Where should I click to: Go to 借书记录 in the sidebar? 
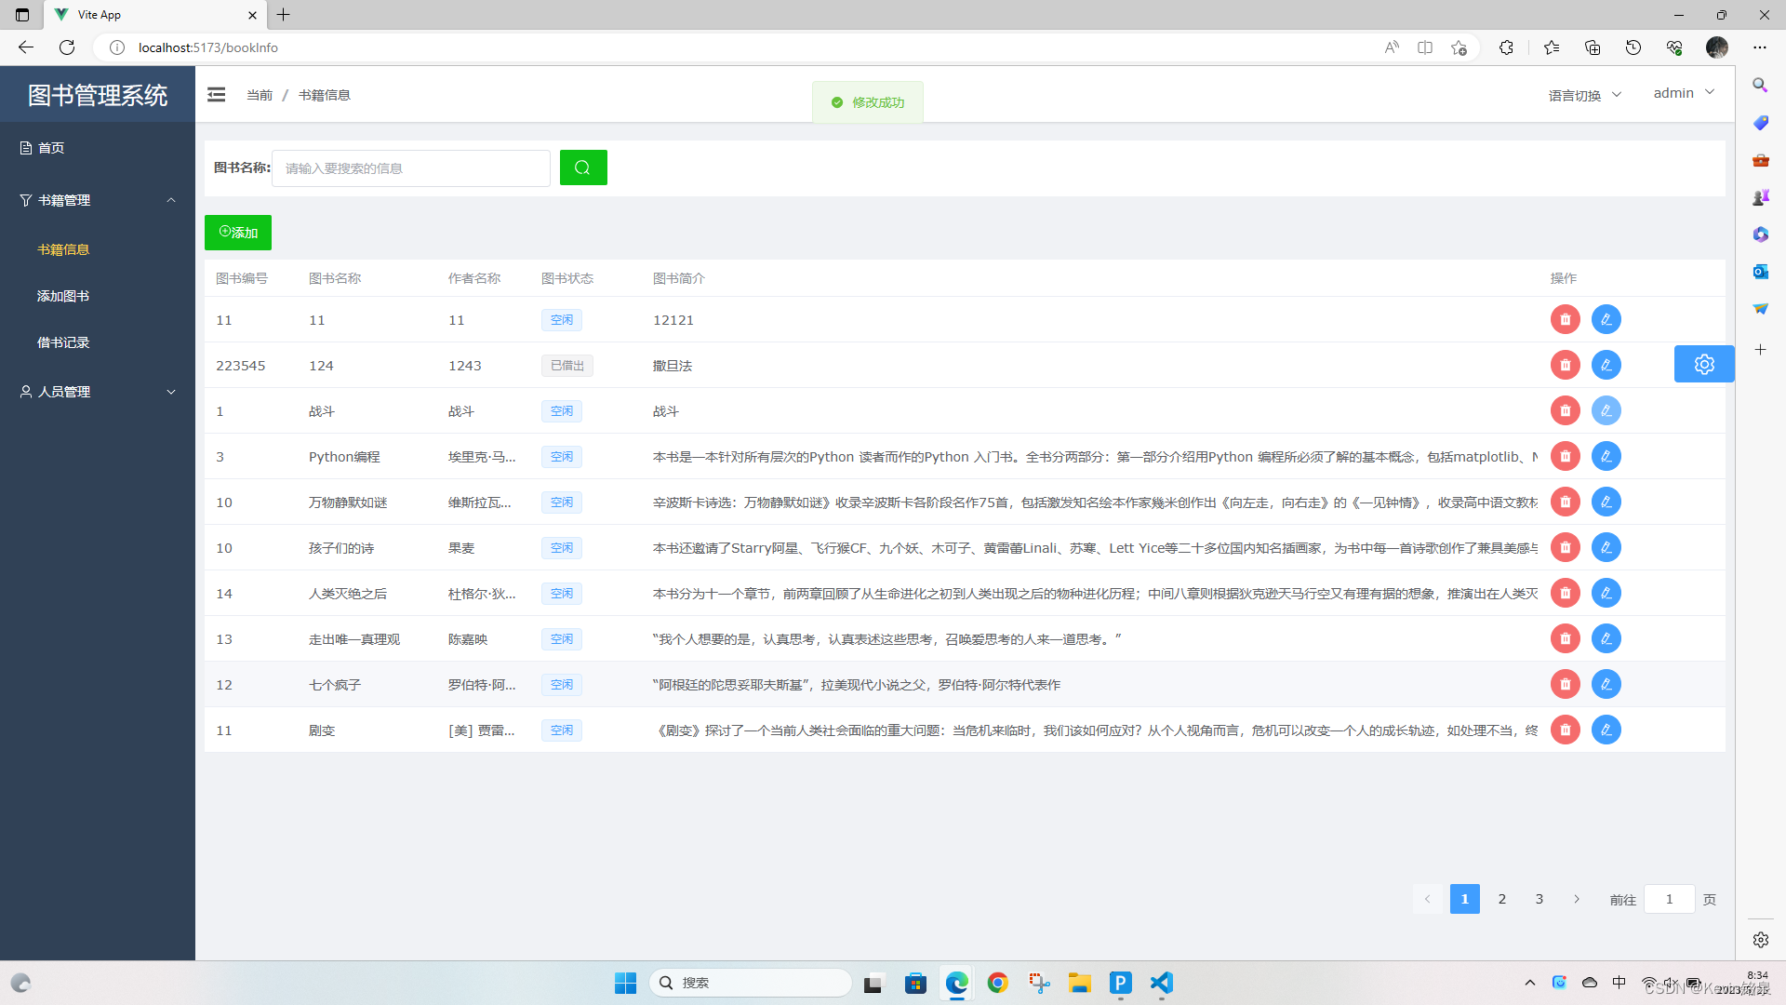point(63,342)
